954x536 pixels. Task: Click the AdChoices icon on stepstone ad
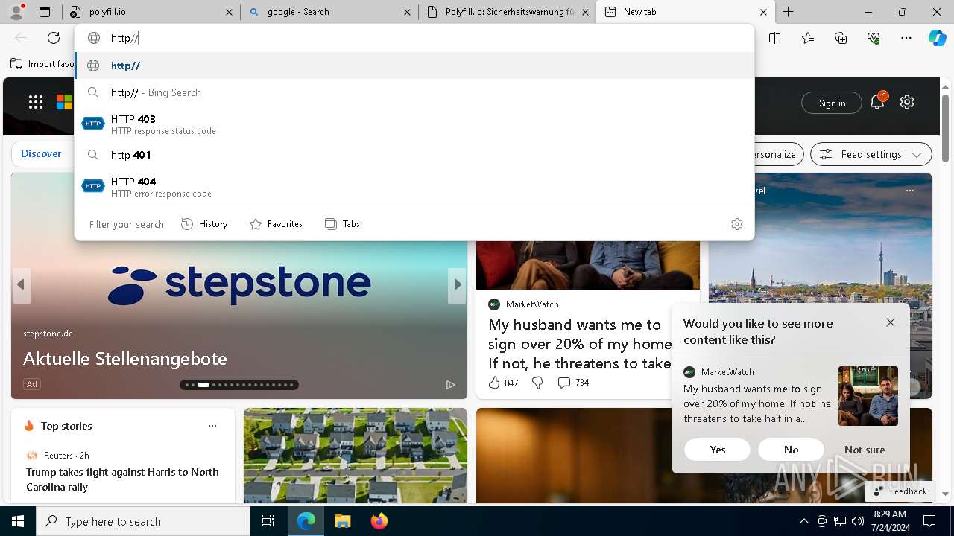pos(450,384)
